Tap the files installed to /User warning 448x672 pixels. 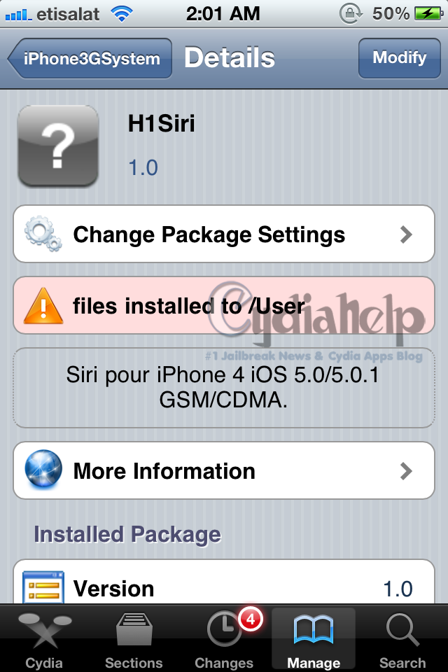[x=224, y=306]
